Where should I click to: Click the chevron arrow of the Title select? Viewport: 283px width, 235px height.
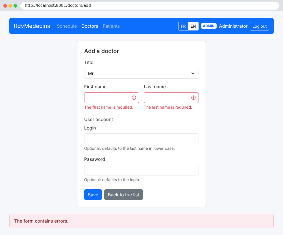click(x=193, y=73)
